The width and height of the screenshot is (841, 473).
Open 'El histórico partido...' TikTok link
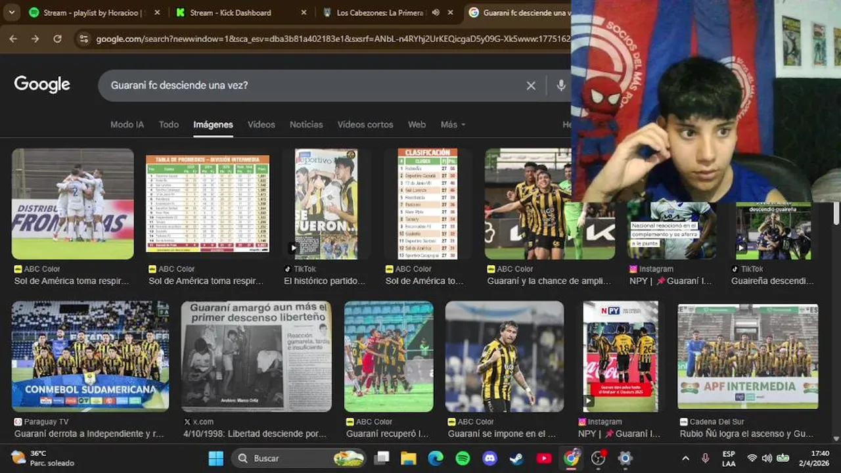[x=325, y=281]
